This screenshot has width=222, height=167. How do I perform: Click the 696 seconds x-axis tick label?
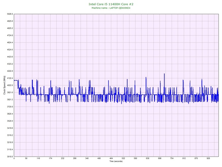[160, 158]
